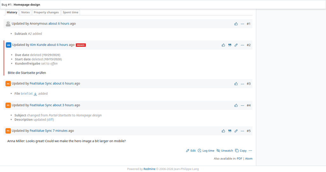Click 'Bitte die Startseite prüfen' note text
This screenshot has width=326, height=172.
coord(27,73)
